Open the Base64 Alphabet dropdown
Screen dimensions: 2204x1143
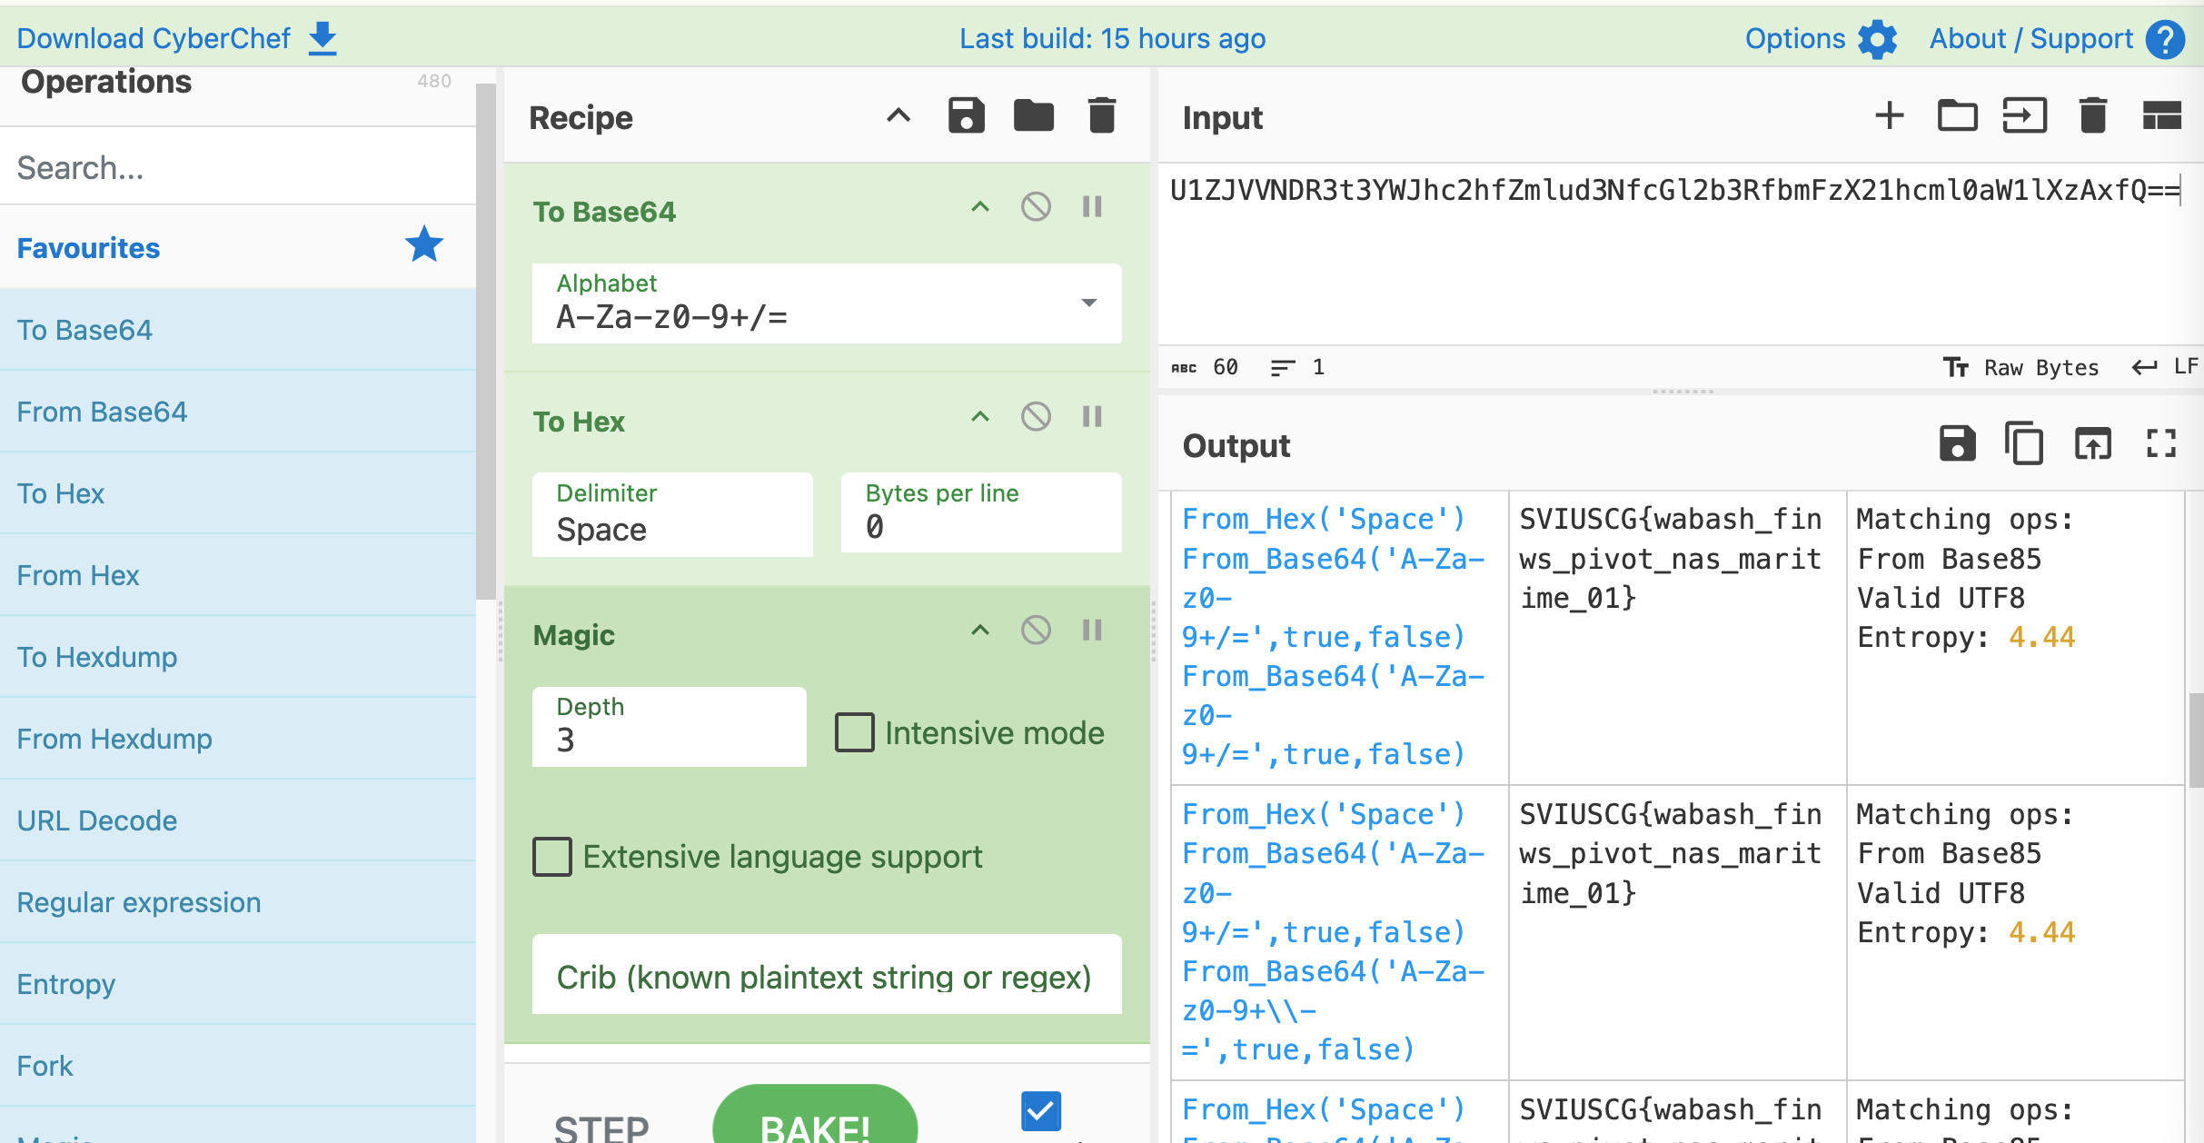click(x=827, y=303)
